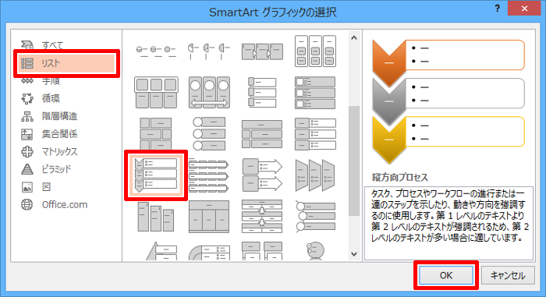Choose the horizontal picture list with square pictures on top
Viewport: 546px width, 297px height.
[x=156, y=92]
